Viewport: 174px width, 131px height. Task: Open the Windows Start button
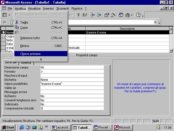coord(8,127)
